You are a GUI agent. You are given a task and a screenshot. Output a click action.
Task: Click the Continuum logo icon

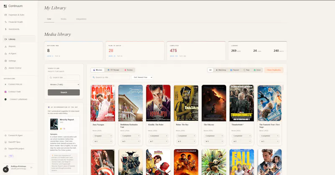(x=5, y=6)
